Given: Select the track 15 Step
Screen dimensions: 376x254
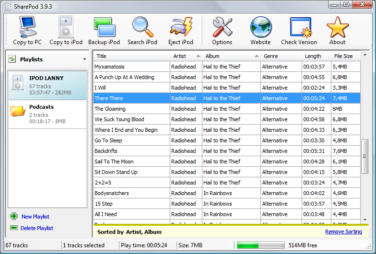Looking at the screenshot, I should [x=227, y=204].
